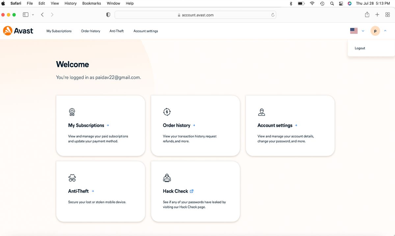Click the person silhouette icon above Account settings
395x236 pixels.
click(x=262, y=112)
